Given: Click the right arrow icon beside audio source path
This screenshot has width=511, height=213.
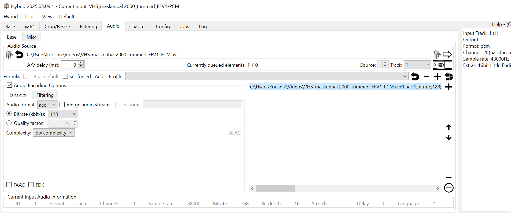Looking at the screenshot, I should [447, 55].
